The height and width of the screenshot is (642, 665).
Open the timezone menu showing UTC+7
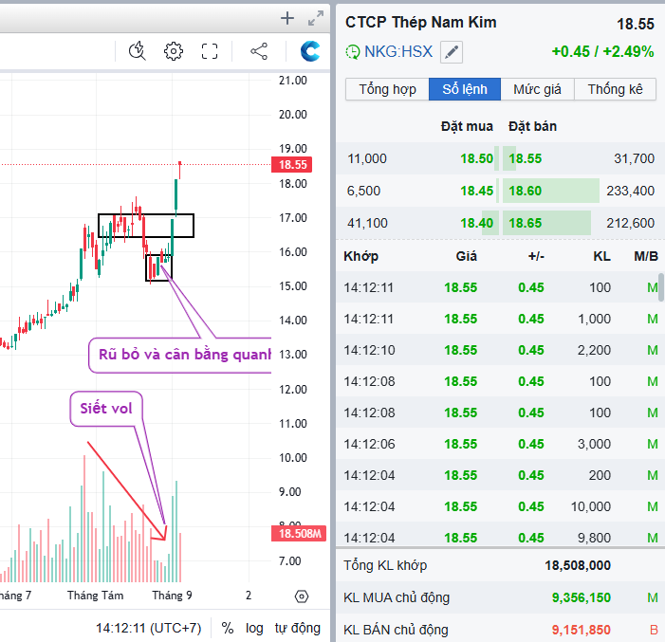(x=148, y=628)
